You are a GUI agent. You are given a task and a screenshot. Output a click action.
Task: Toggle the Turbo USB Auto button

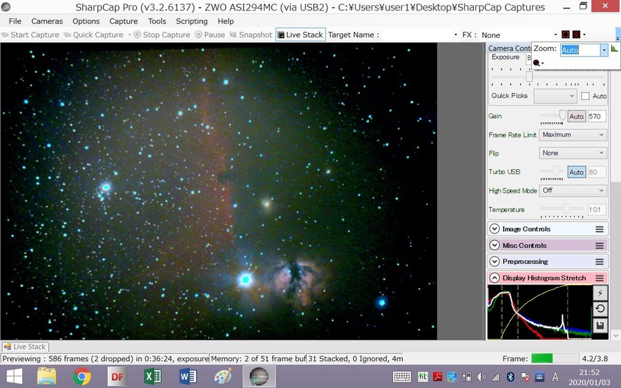point(576,172)
